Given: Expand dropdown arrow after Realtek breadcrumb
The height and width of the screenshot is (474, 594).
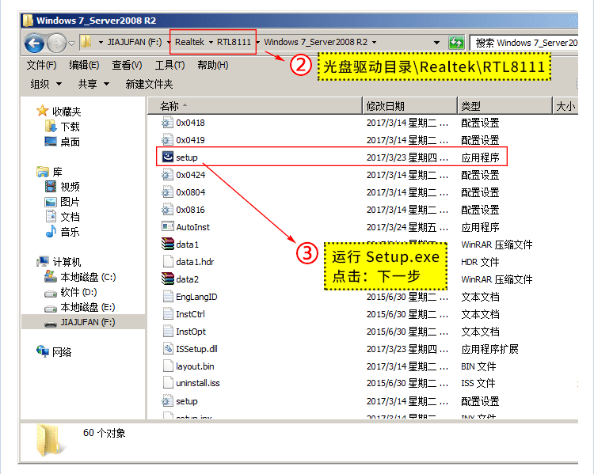Looking at the screenshot, I should [x=211, y=42].
